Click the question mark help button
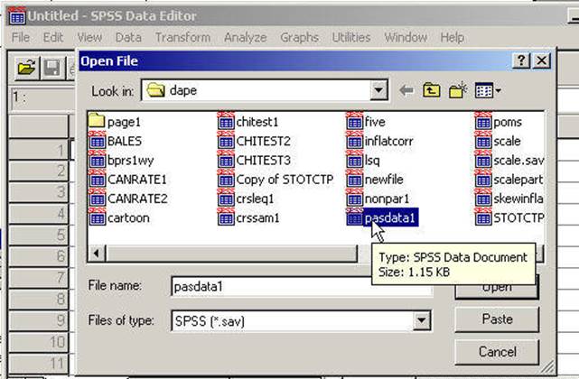The width and height of the screenshot is (579, 379). pos(521,60)
